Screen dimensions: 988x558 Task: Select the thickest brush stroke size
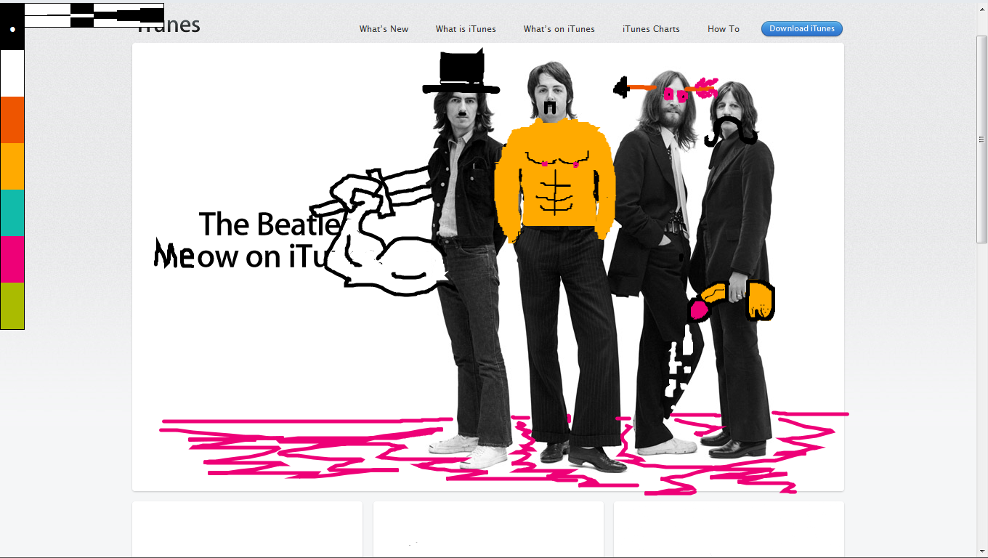153,15
